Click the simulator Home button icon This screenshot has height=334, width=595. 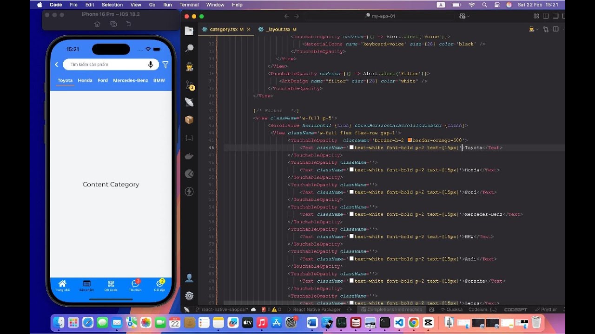97,24
